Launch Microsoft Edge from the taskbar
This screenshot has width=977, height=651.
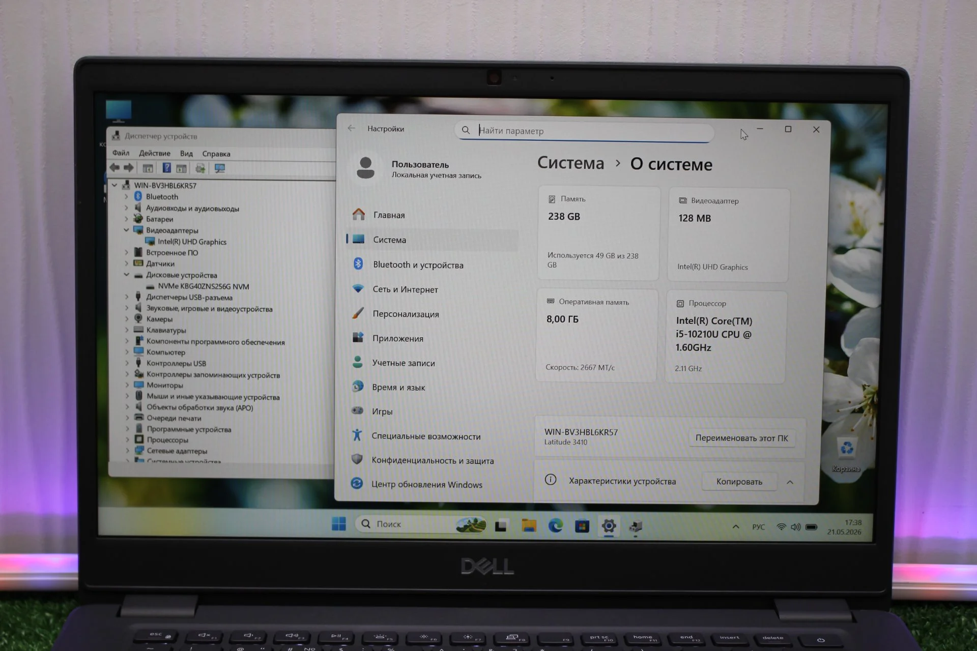pos(556,526)
